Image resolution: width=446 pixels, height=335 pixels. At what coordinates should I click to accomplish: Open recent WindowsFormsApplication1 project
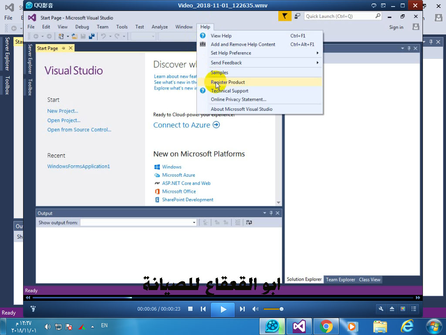(78, 166)
